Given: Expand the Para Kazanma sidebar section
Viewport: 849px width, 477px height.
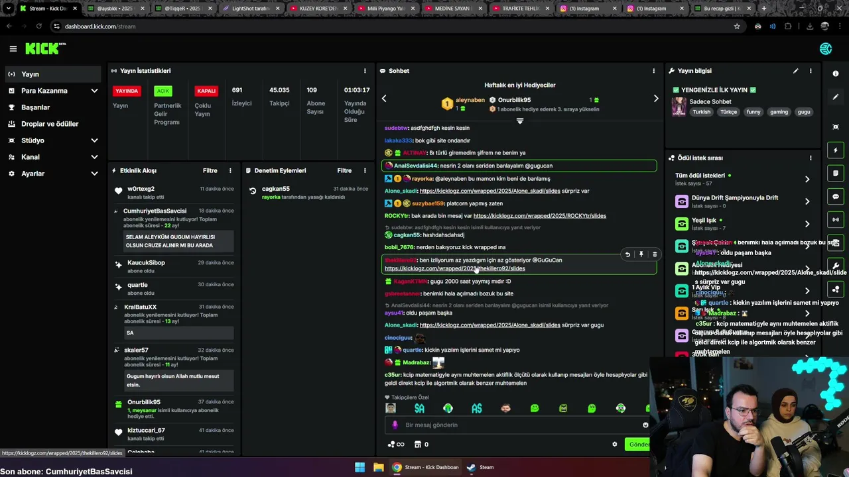Looking at the screenshot, I should (94, 91).
